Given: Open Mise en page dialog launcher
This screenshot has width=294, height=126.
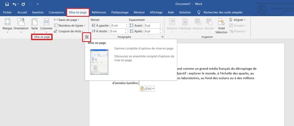Looking at the screenshot, I should (x=87, y=37).
